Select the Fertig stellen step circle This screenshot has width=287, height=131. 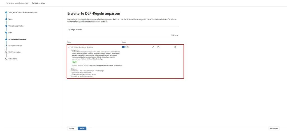pyautogui.click(x=6, y=59)
